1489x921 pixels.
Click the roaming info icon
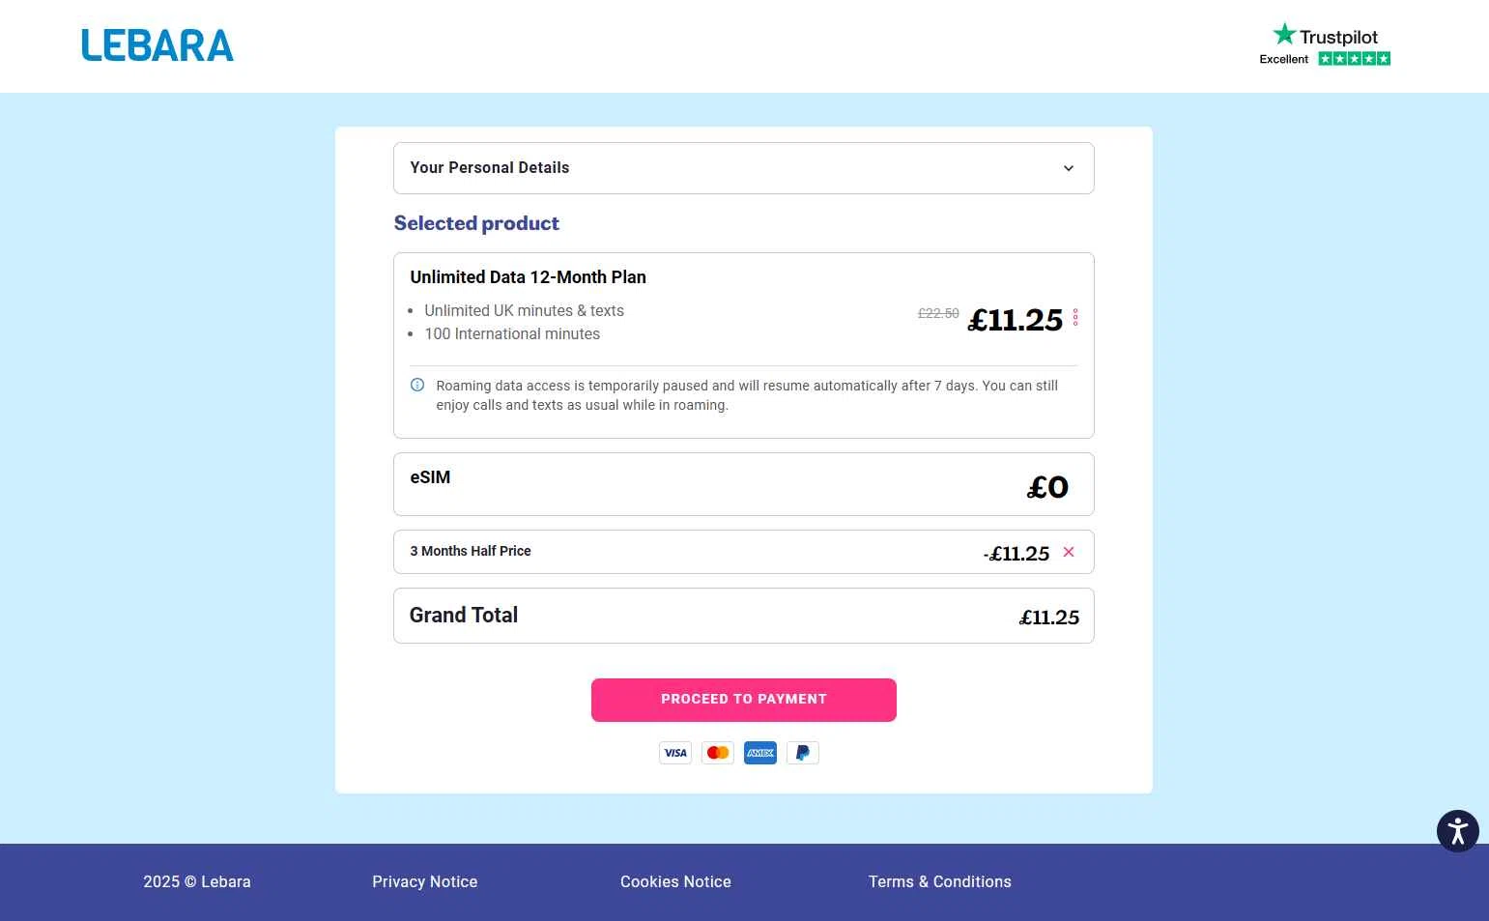click(417, 385)
